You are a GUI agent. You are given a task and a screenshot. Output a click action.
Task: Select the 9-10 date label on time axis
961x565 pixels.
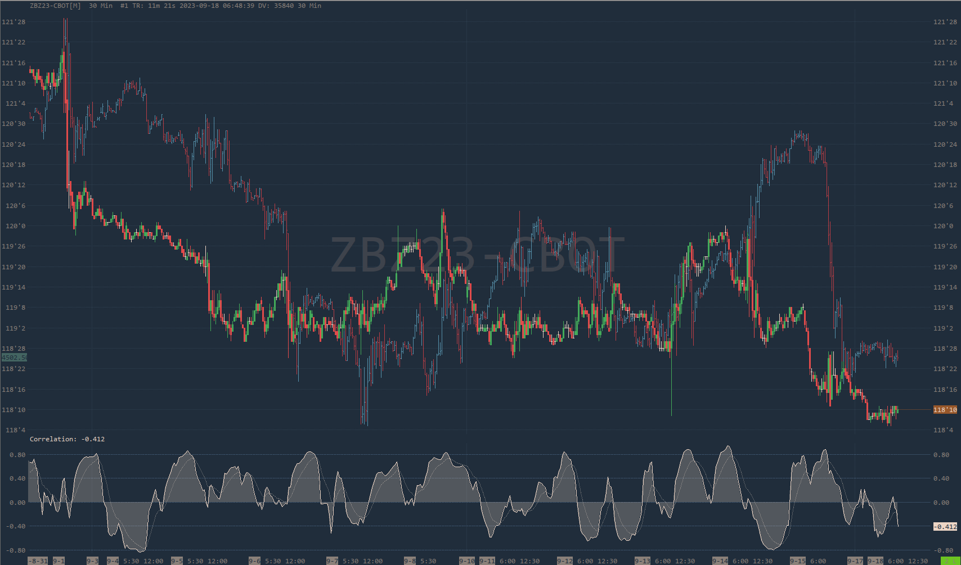tap(467, 561)
